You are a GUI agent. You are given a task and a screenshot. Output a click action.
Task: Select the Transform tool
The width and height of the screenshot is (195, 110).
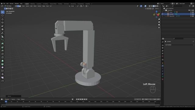pos(2,29)
